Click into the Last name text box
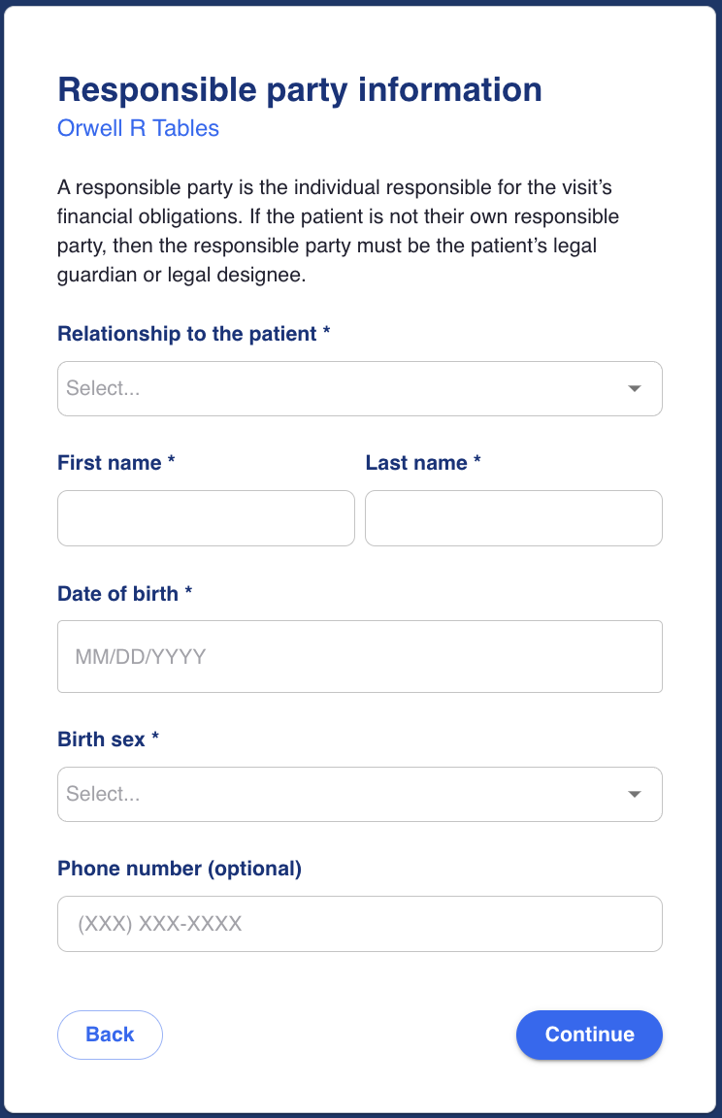The height and width of the screenshot is (1118, 722). click(513, 518)
